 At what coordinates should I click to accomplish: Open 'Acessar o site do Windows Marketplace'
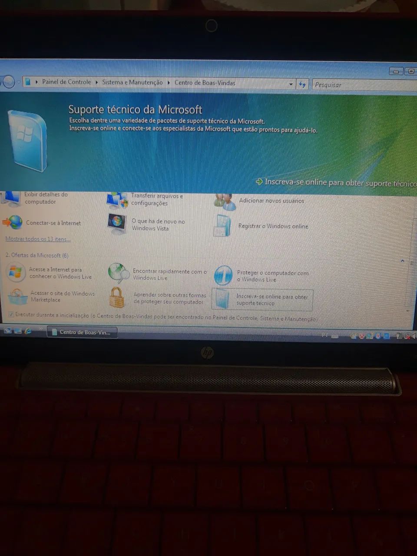[x=52, y=297]
